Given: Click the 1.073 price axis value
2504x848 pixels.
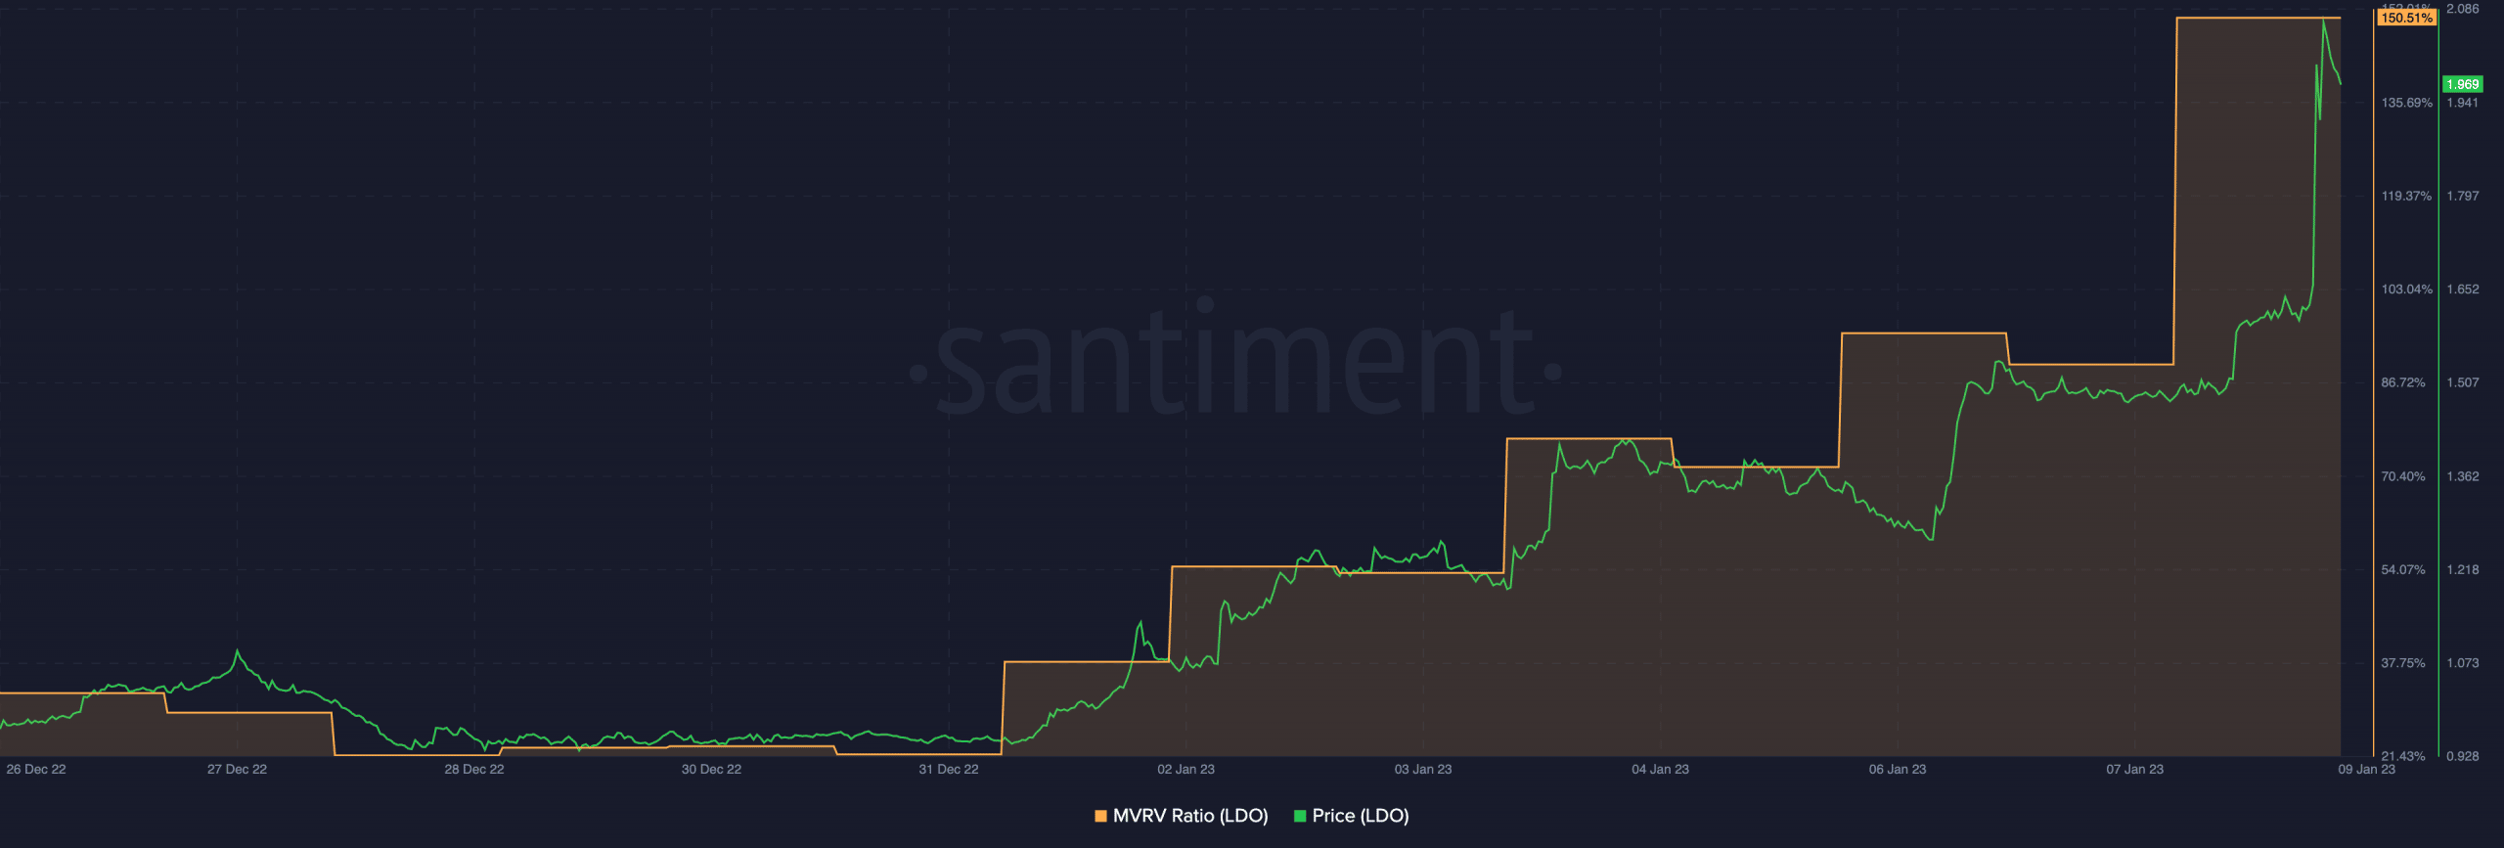Looking at the screenshot, I should pos(2463,663).
